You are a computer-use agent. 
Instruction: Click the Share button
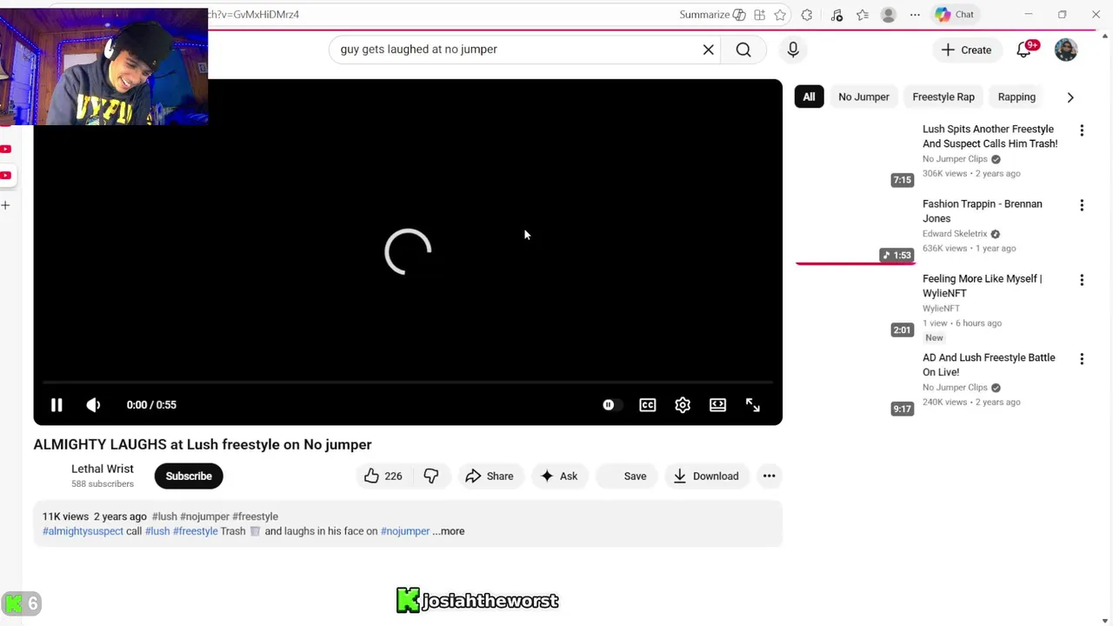tap(490, 476)
